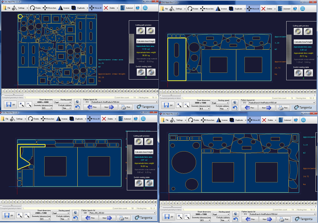This screenshot has width=318, height=223.
Task: Click Buy Now badge in the Plate_240_240 window toolbar
Action: [x=143, y=119]
